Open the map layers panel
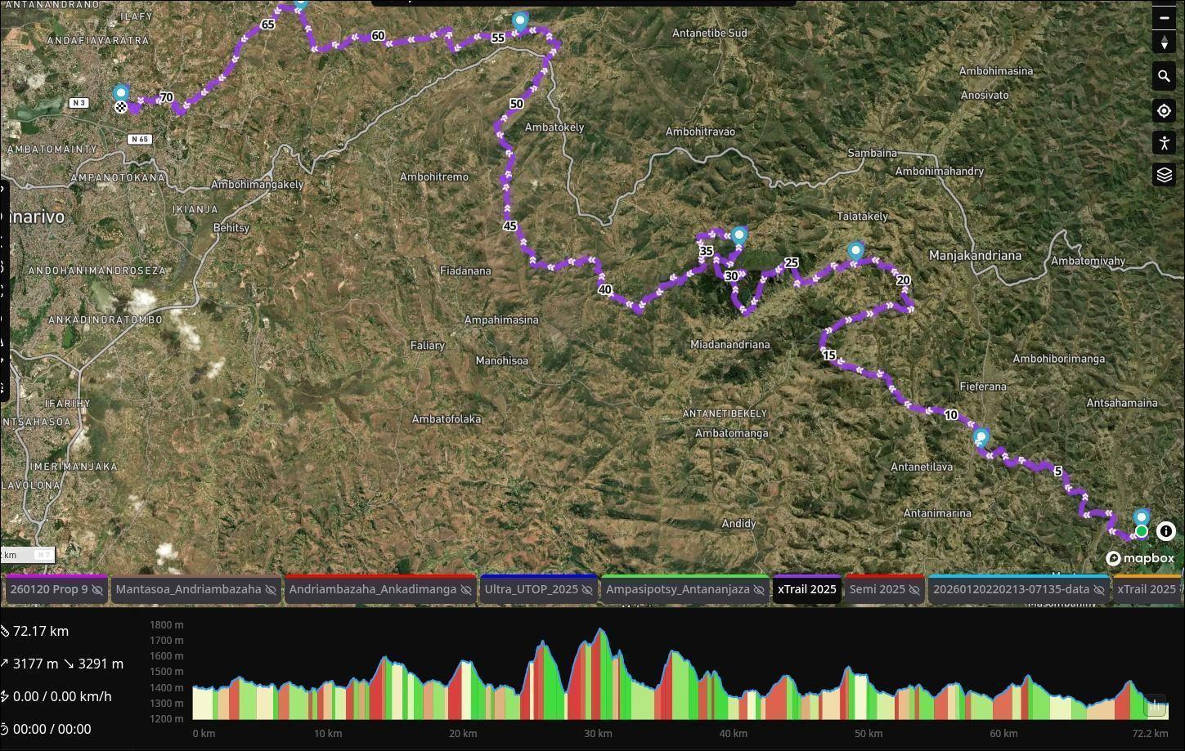1185x751 pixels. (1164, 175)
